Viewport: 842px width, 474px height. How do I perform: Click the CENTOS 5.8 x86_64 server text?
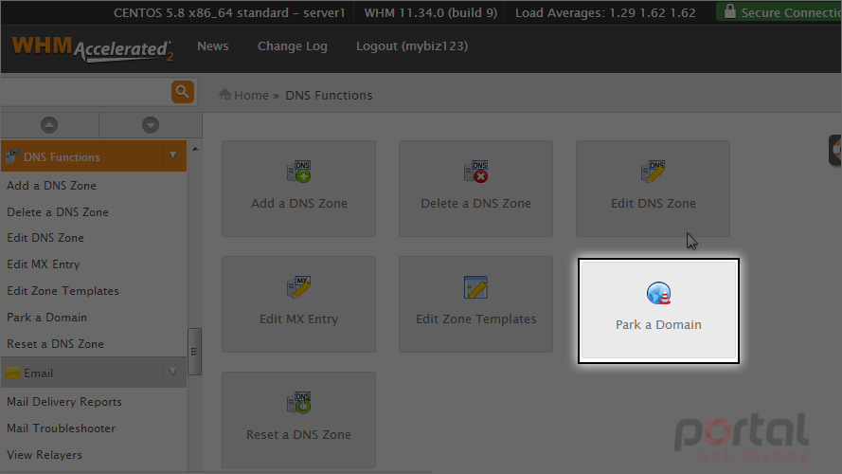229,12
